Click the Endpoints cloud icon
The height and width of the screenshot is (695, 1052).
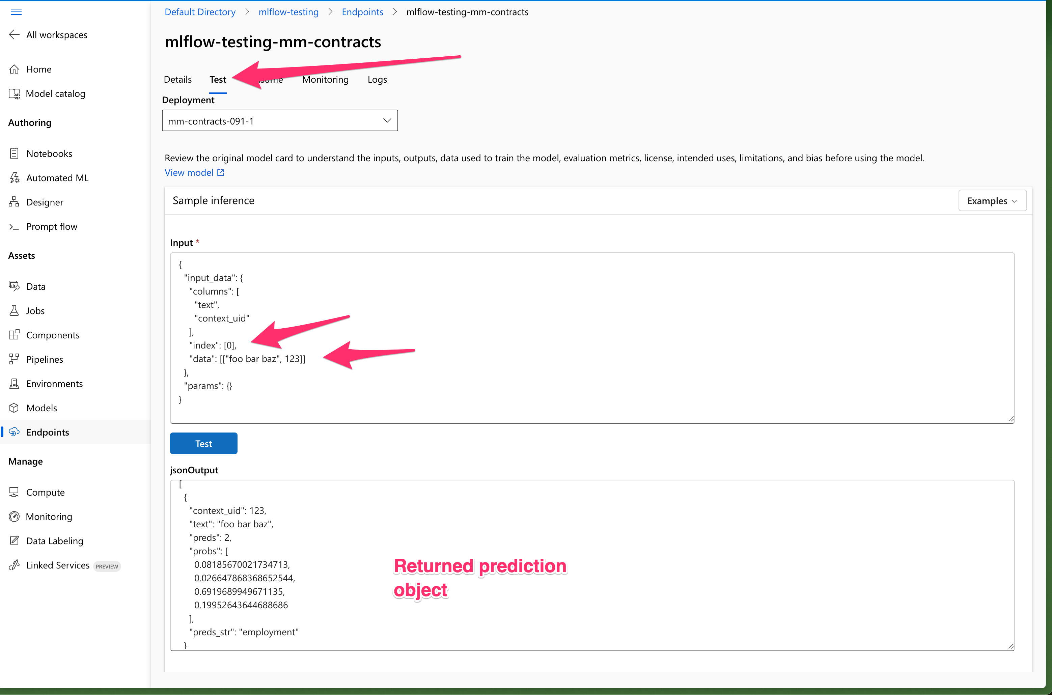[x=14, y=432]
